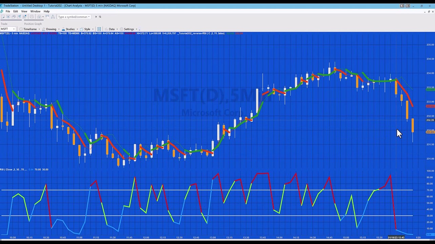The image size is (435, 244).
Task: Expand the Data dropdown arrow
Action: pos(117,29)
